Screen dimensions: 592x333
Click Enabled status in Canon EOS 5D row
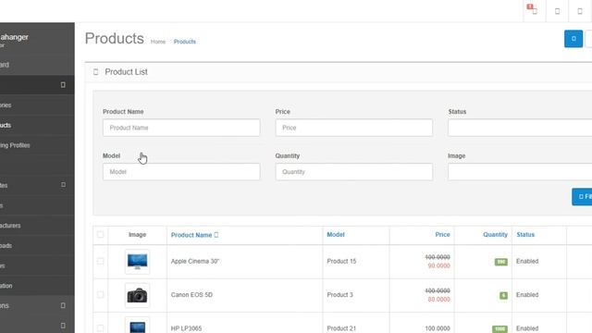coord(527,294)
